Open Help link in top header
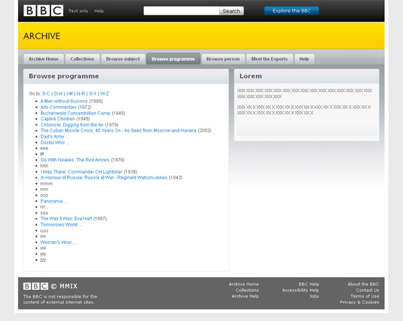Viewport: 403px width, 321px height. click(99, 11)
